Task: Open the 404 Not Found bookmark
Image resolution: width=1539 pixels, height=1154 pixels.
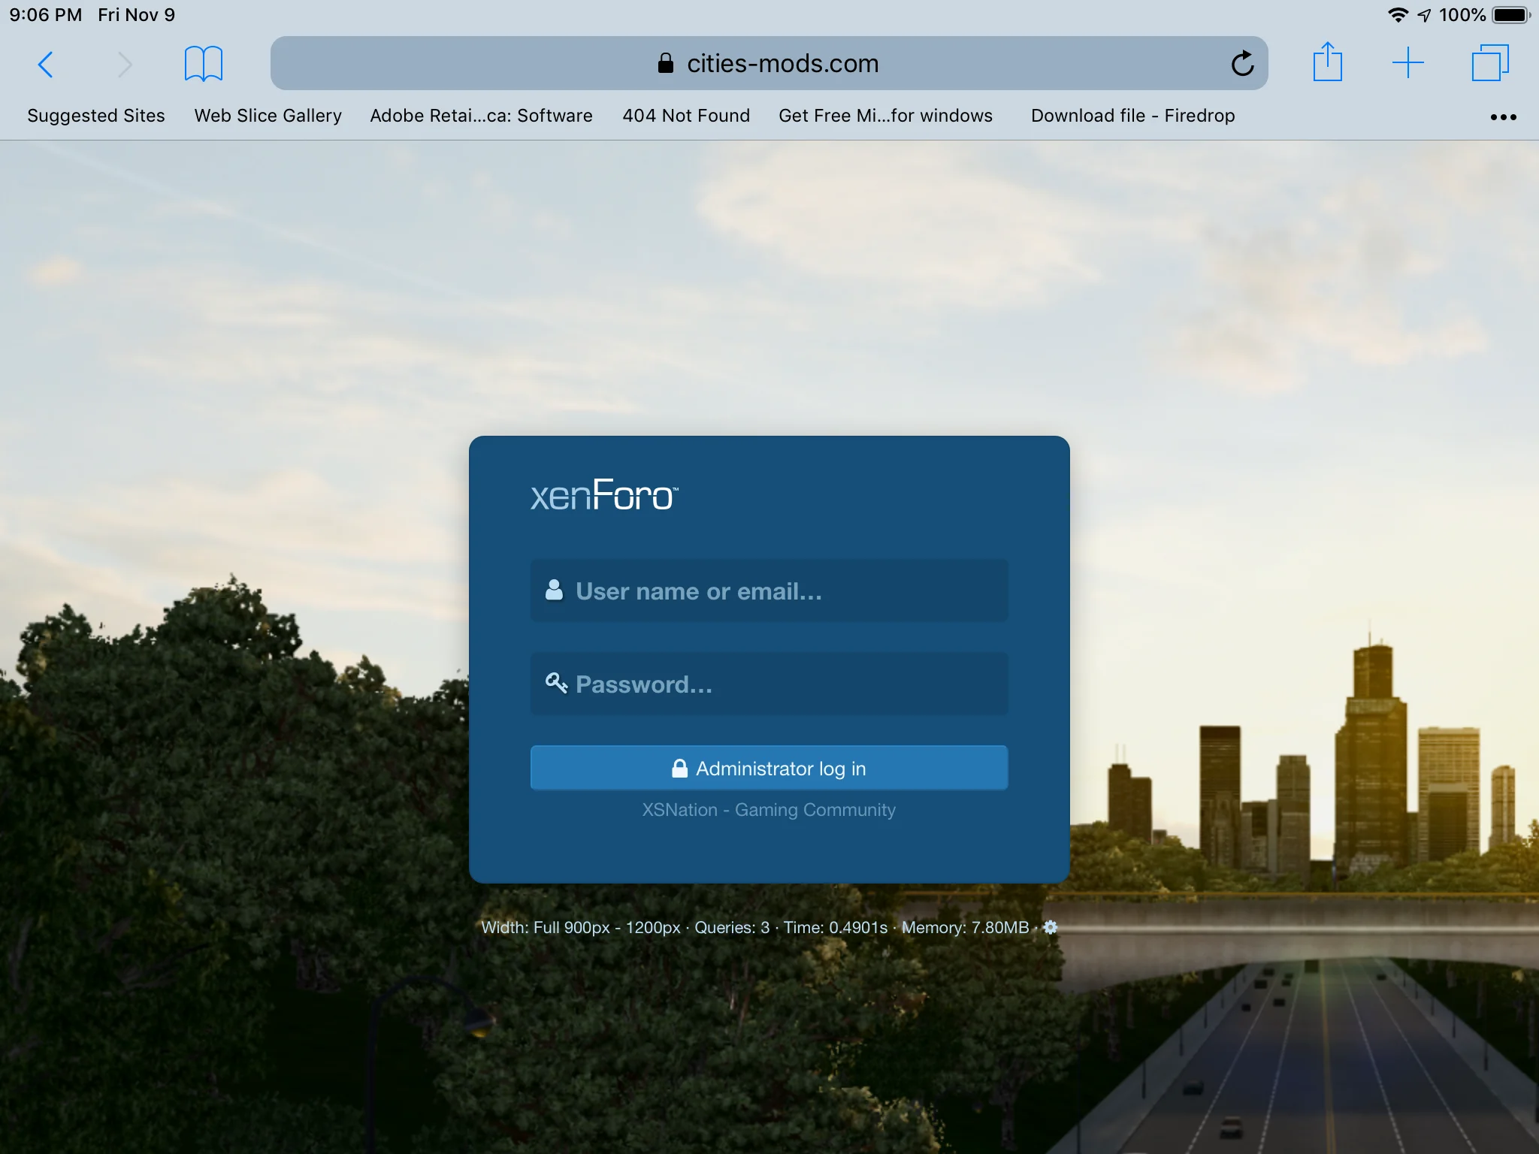Action: (686, 116)
